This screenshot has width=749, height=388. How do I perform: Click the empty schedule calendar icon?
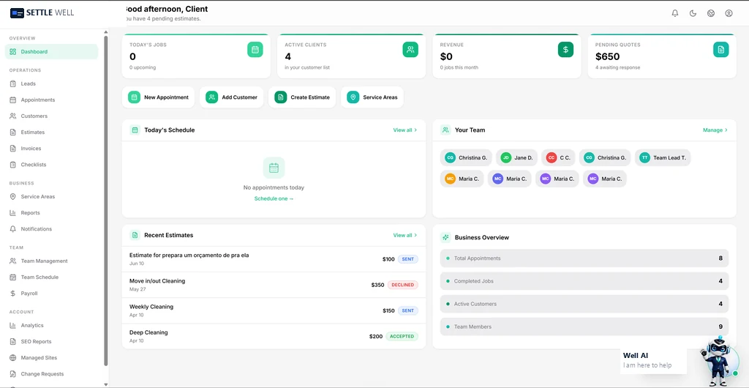point(274,168)
